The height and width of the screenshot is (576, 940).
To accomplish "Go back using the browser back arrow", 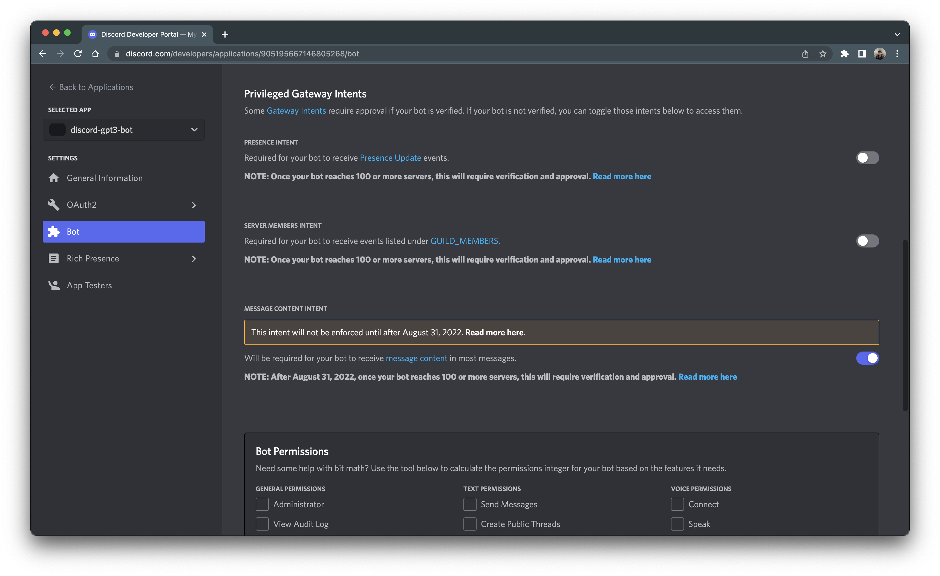I will click(x=43, y=54).
